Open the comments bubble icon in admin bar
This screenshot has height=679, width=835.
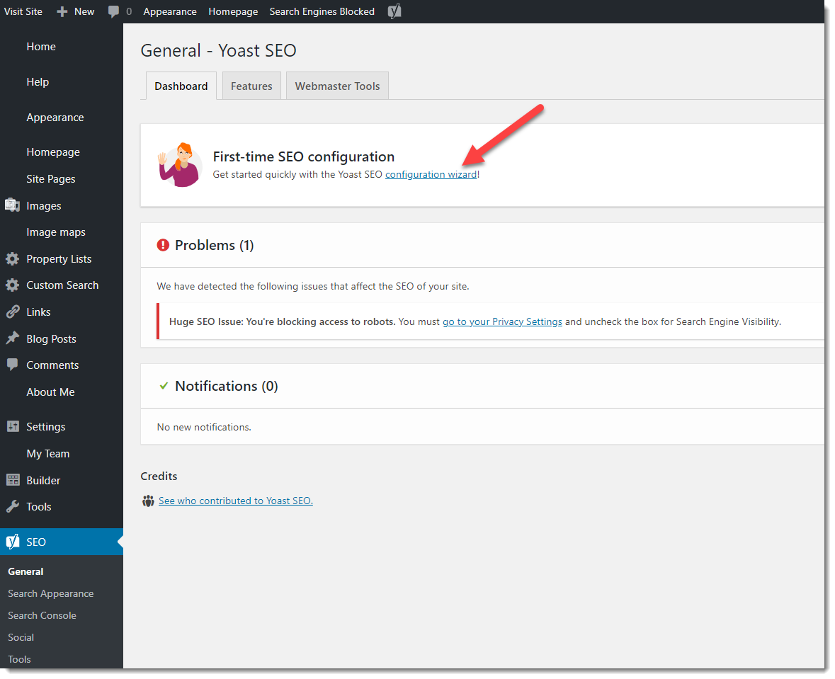(x=113, y=12)
